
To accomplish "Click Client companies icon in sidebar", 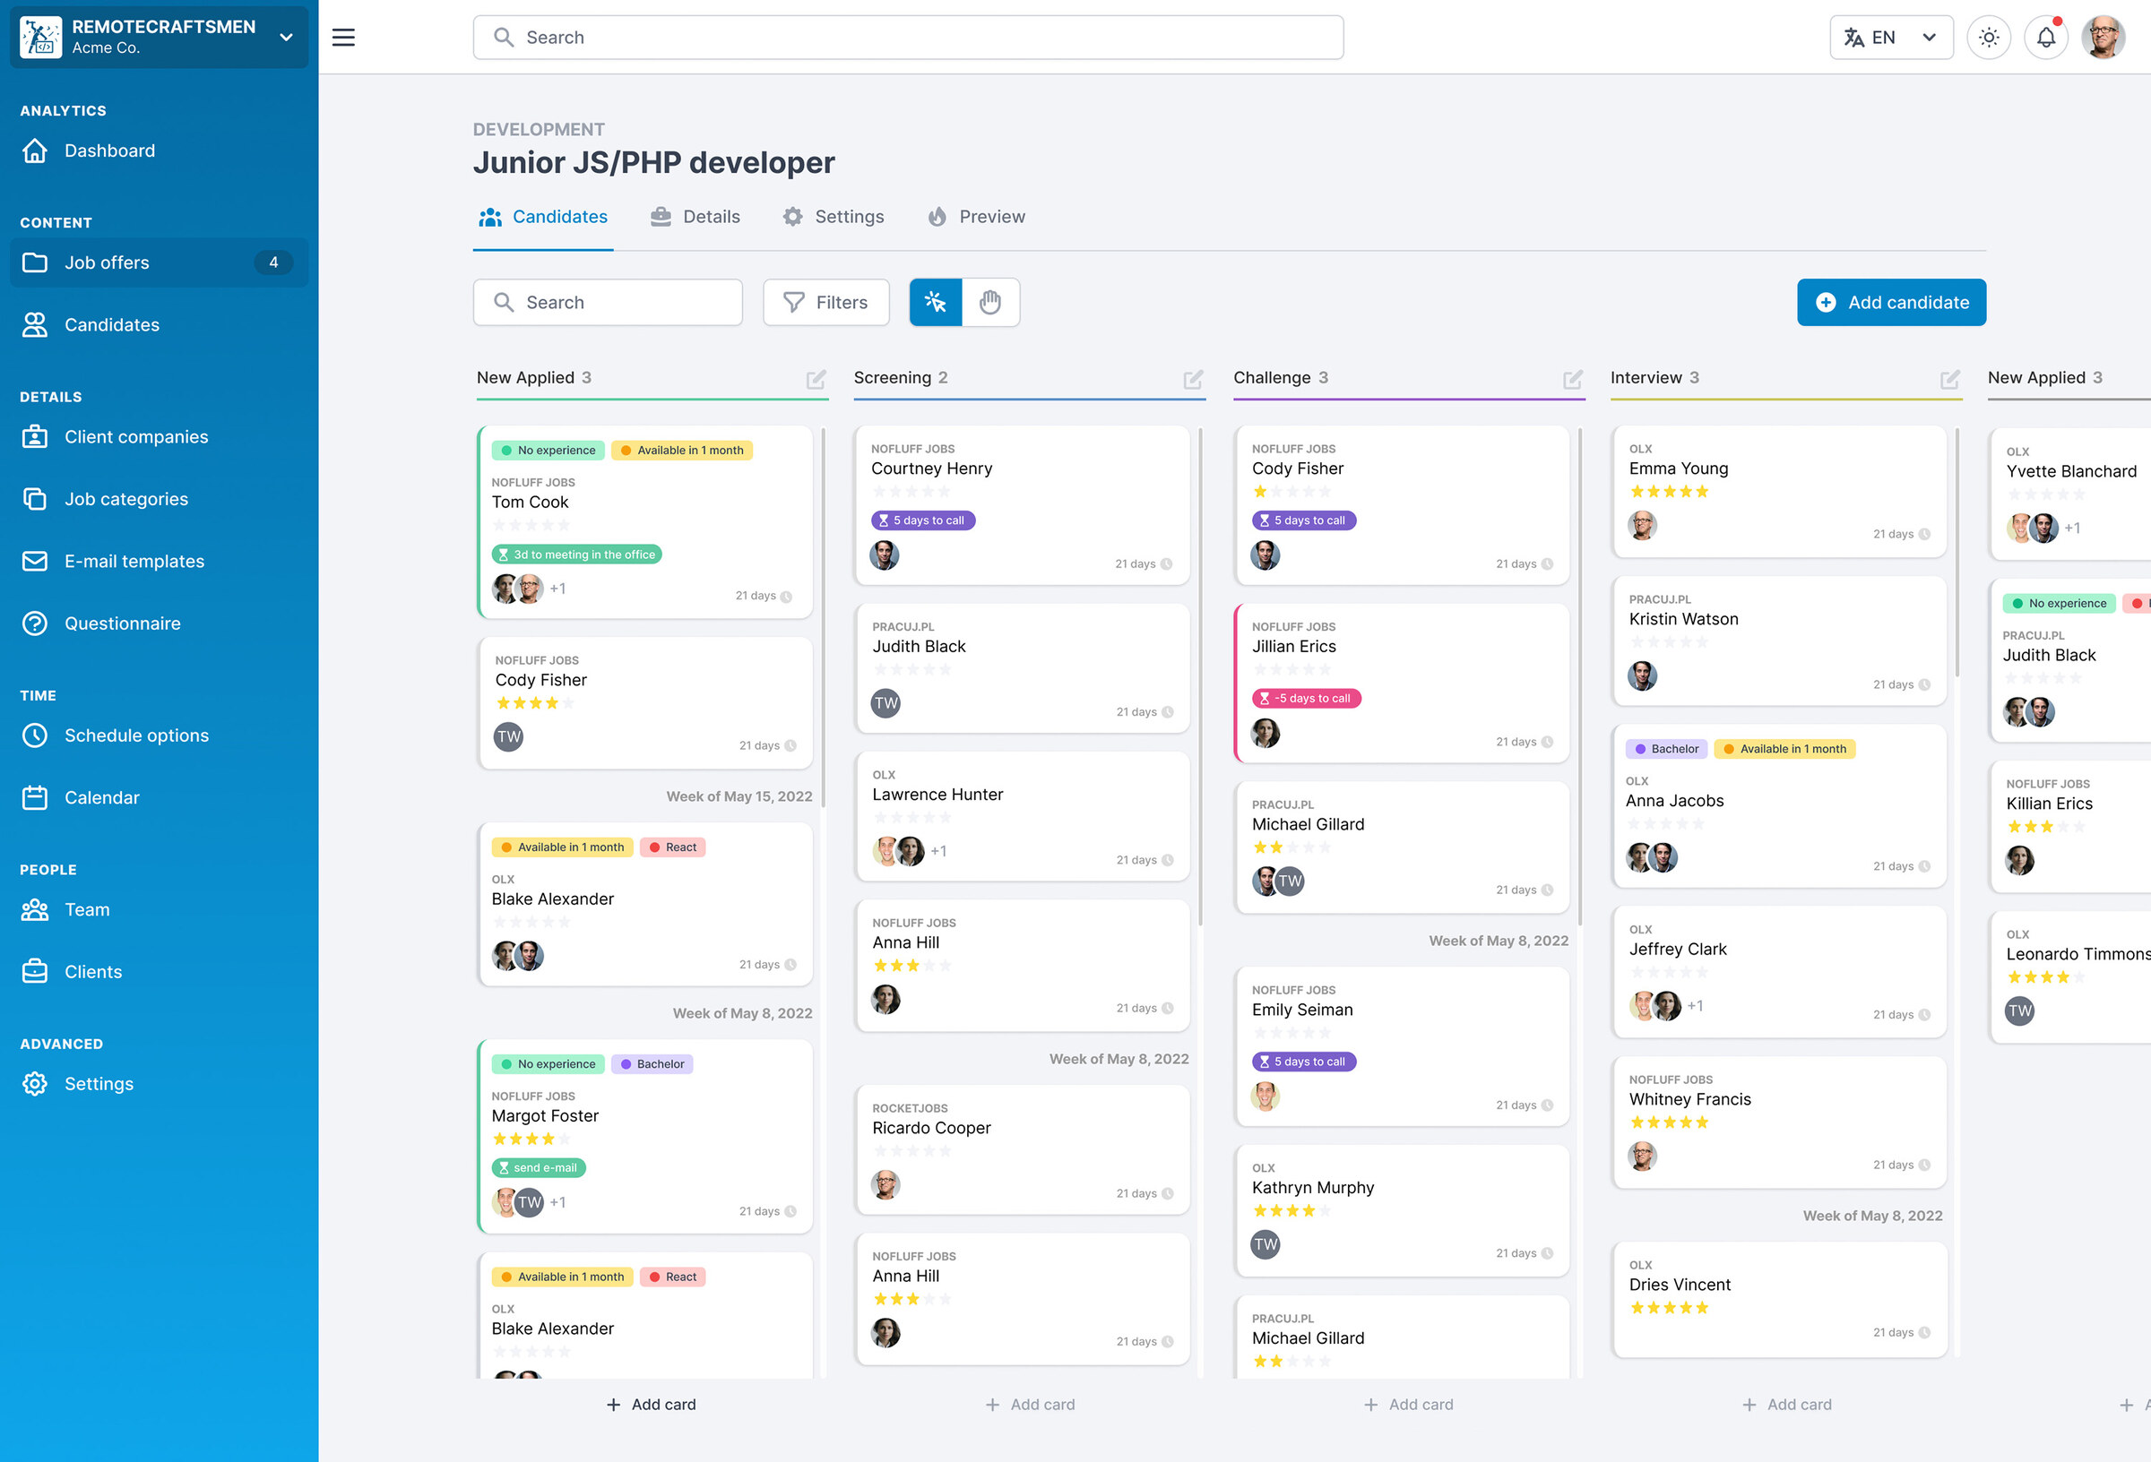I will point(35,437).
